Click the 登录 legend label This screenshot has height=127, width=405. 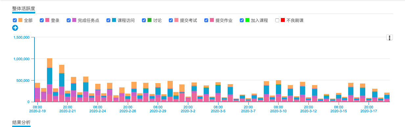pyautogui.click(x=55, y=20)
